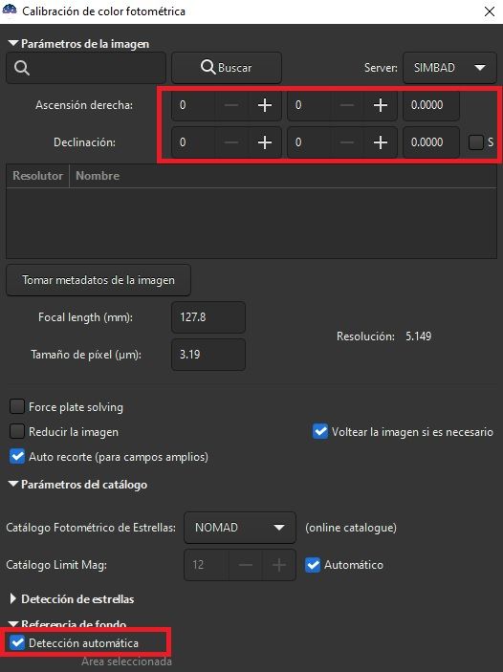The height and width of the screenshot is (672, 503).
Task: Click the Buscar search button
Action: point(227,68)
